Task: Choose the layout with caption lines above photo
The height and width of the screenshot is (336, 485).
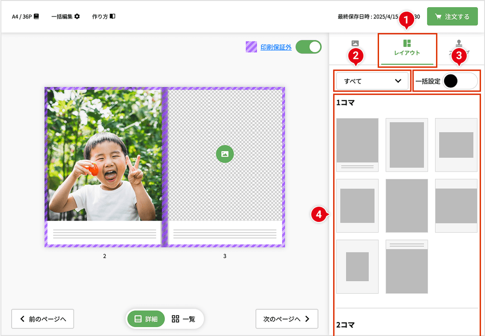Action: point(406,266)
